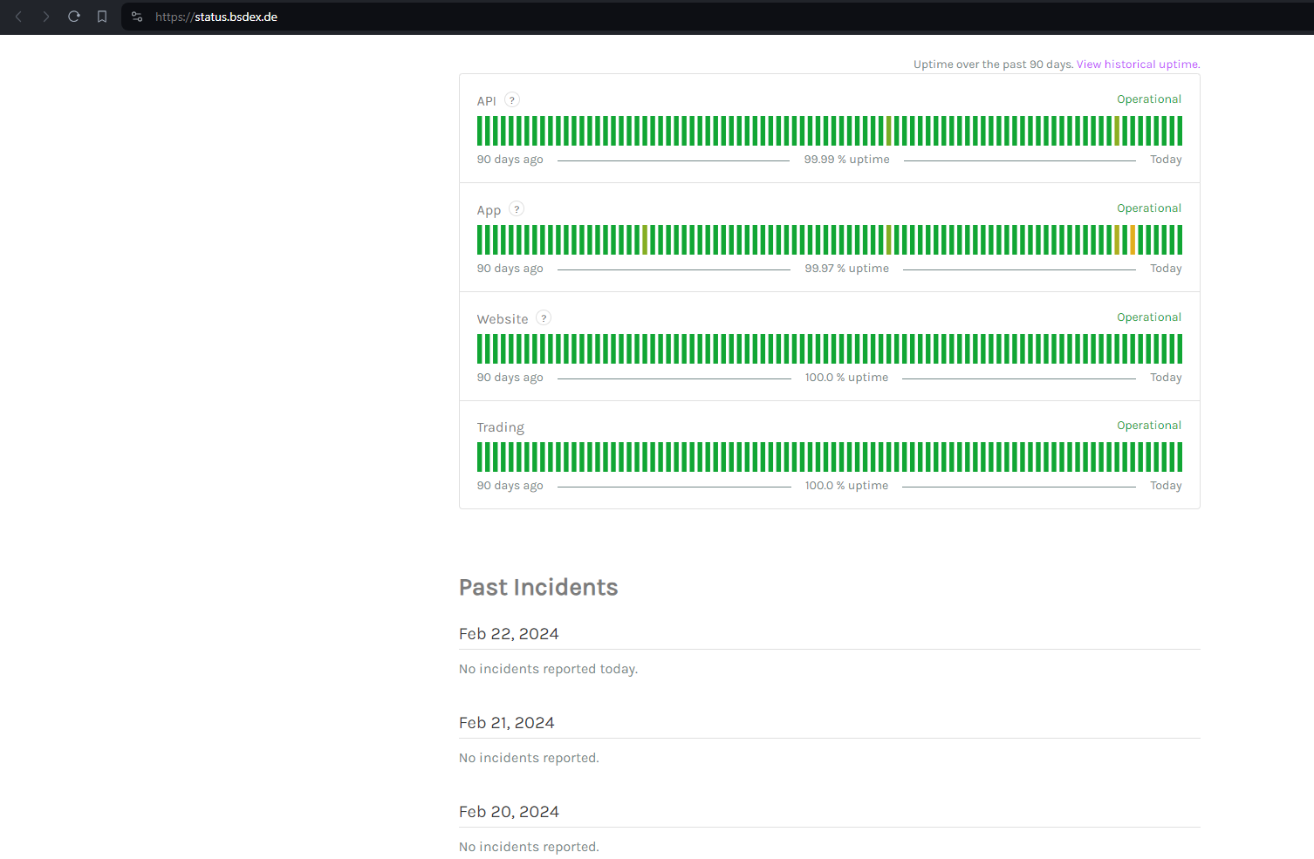Select the middle olive bar in App timeline
Image resolution: width=1314 pixels, height=859 pixels.
click(888, 240)
